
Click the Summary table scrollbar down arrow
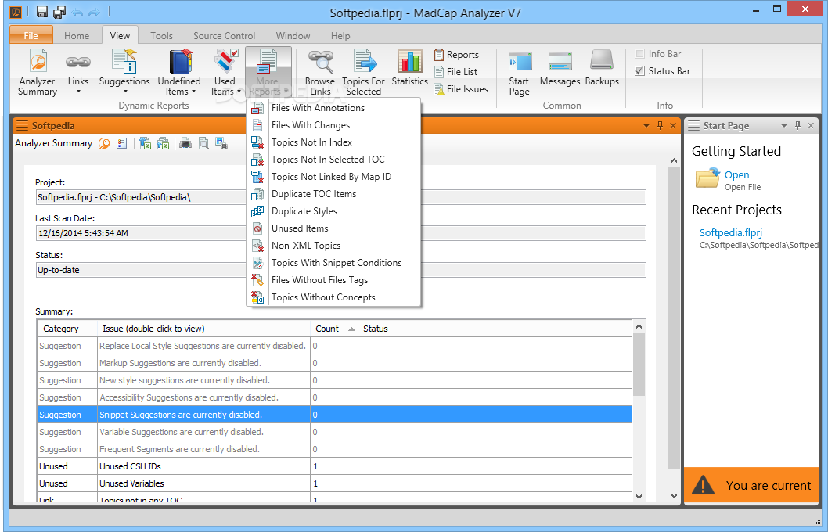pos(639,496)
